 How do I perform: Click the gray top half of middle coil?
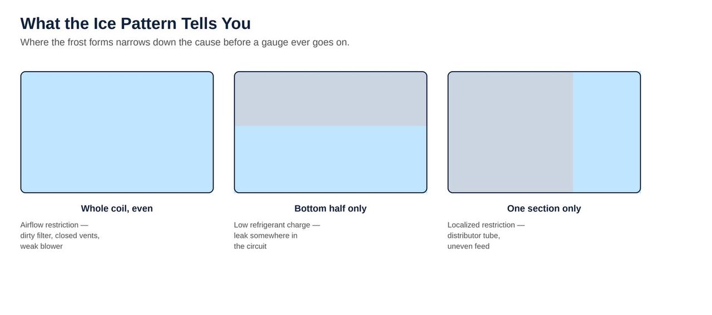tap(330, 99)
